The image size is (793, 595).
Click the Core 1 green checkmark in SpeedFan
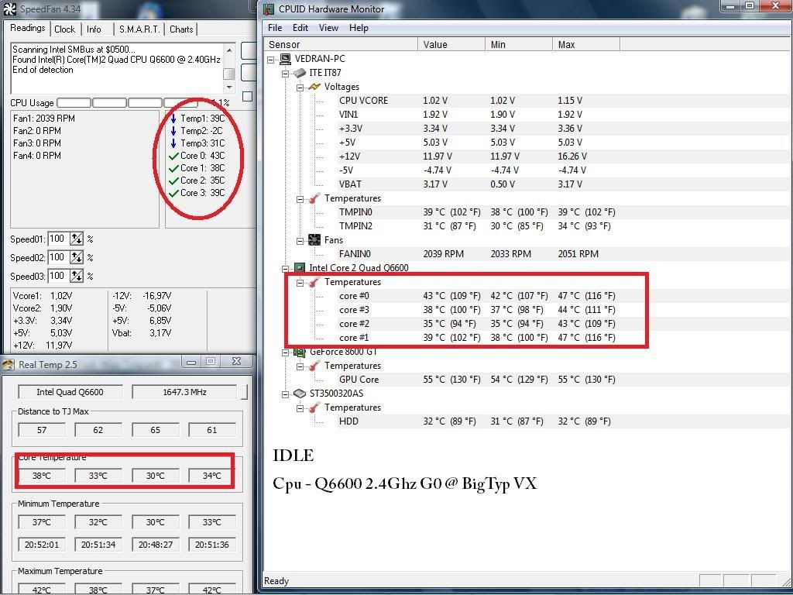tap(173, 168)
